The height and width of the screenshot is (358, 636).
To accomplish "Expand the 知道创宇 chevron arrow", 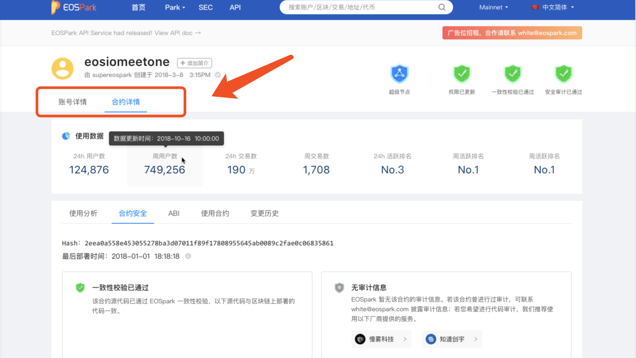I will (x=475, y=339).
